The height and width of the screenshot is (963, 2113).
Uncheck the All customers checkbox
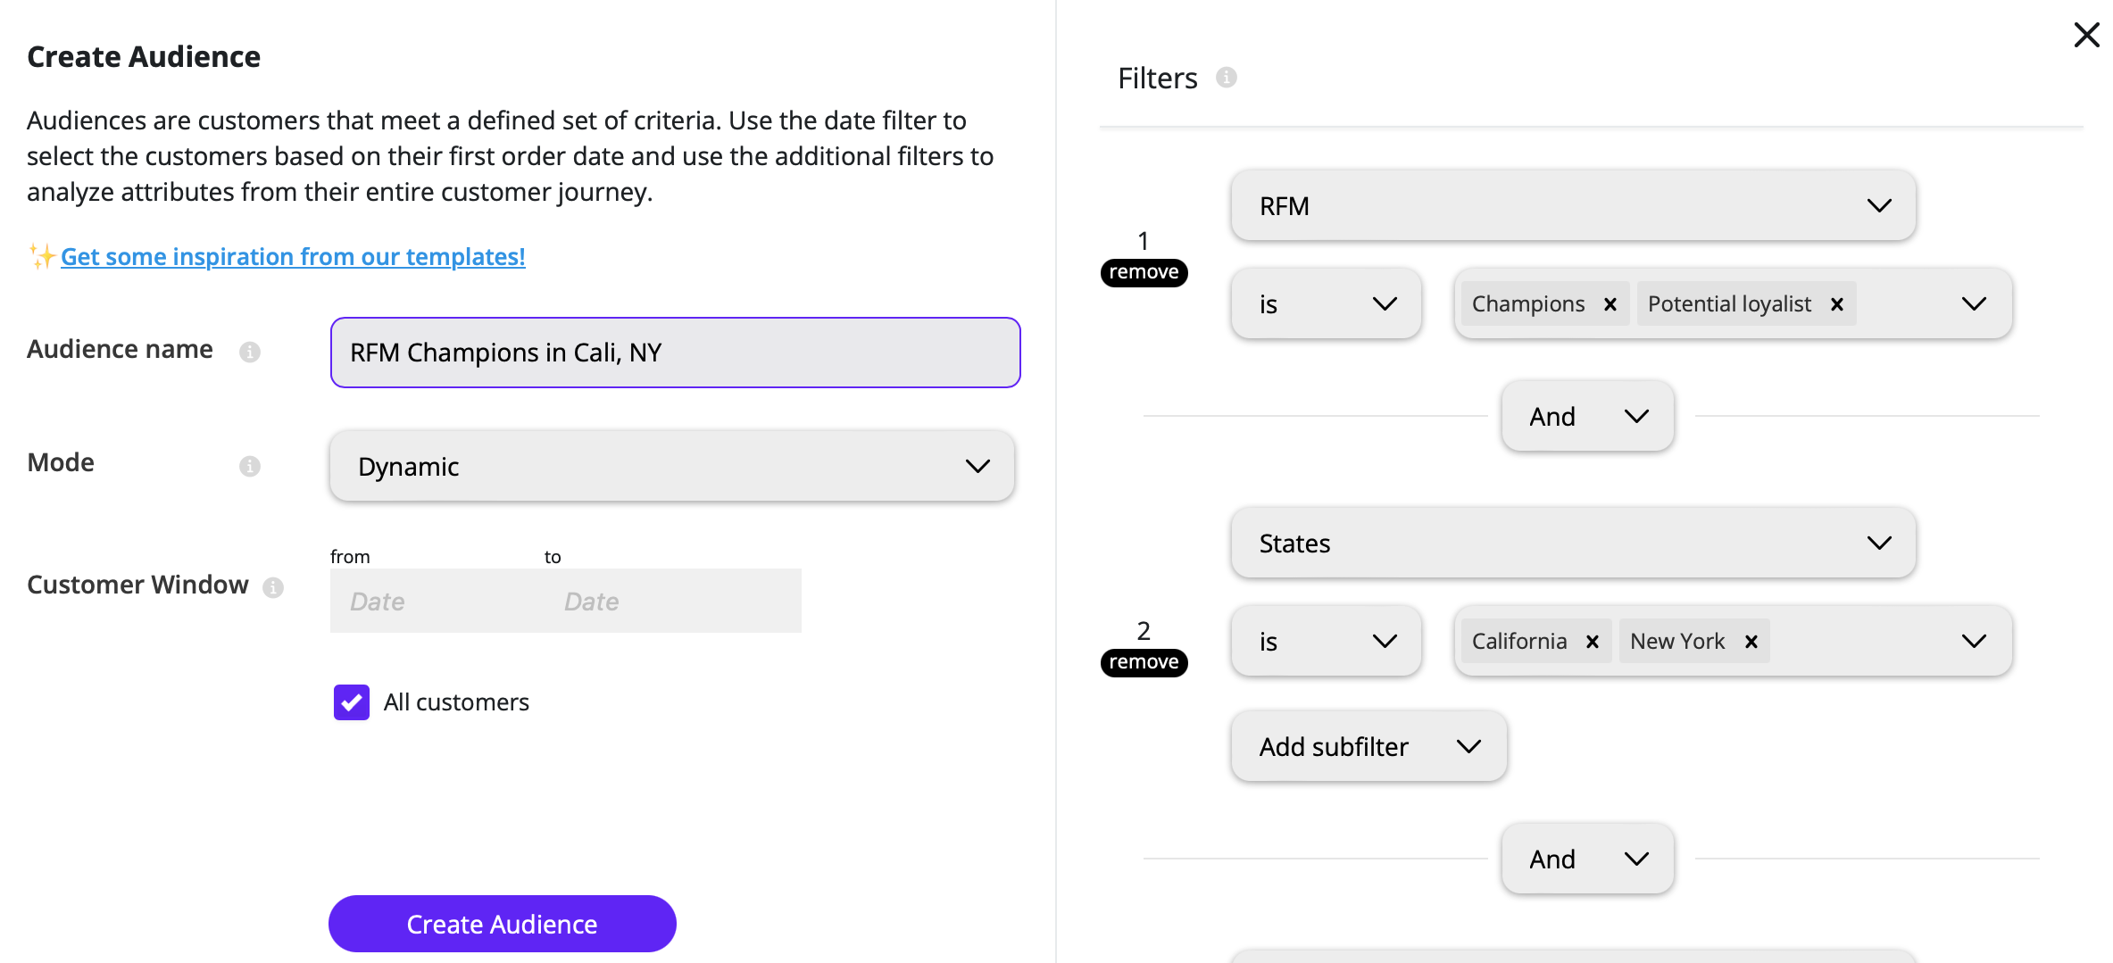[352, 702]
